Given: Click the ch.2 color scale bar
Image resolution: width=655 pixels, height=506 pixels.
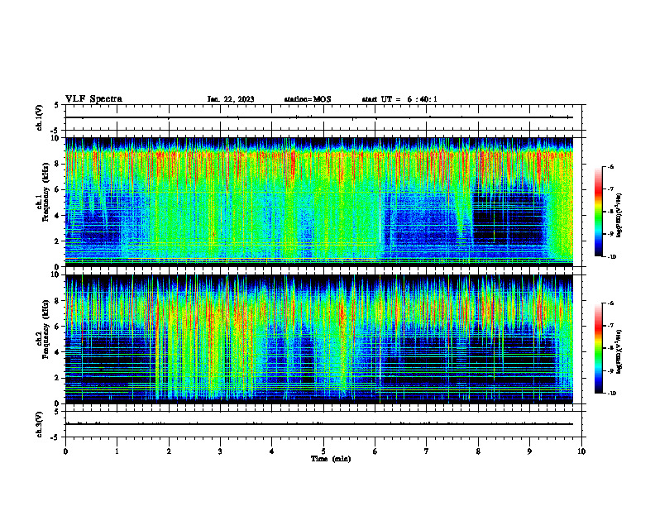Looking at the screenshot, I should [598, 348].
